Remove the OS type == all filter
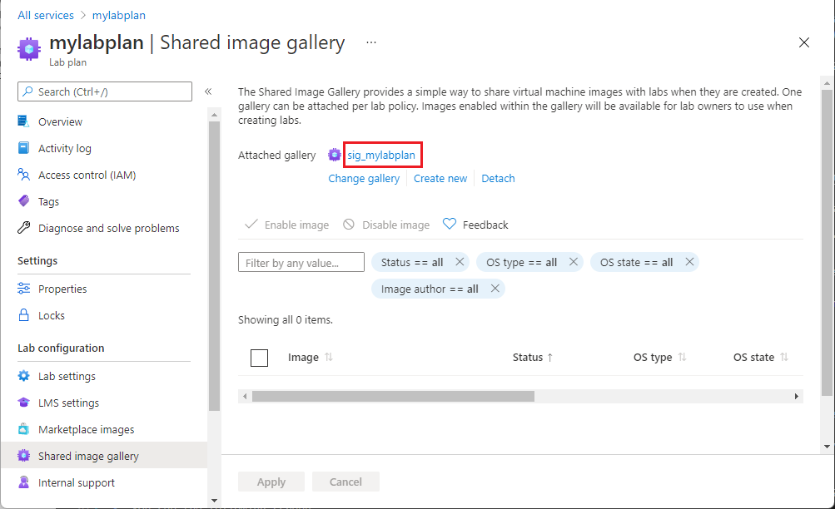 click(x=574, y=262)
